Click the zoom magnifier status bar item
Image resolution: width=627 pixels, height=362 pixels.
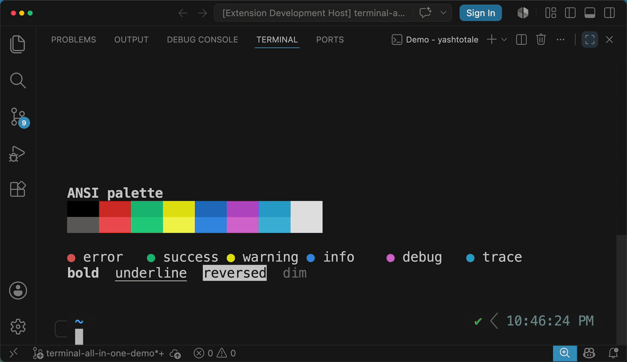(565, 353)
